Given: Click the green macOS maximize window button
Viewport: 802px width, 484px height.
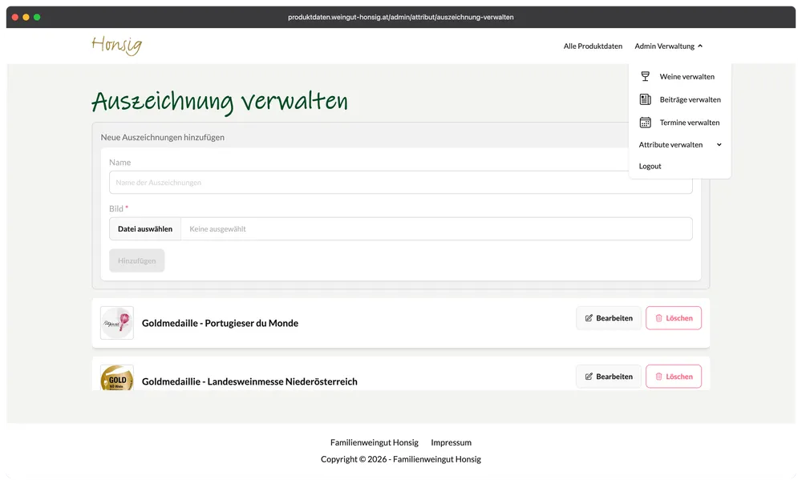Looking at the screenshot, I should coord(37,17).
